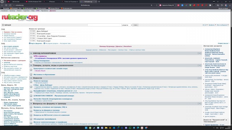This screenshot has height=130, width=232.
Task: Open browser downloads arrow icon
Action: point(230,5)
